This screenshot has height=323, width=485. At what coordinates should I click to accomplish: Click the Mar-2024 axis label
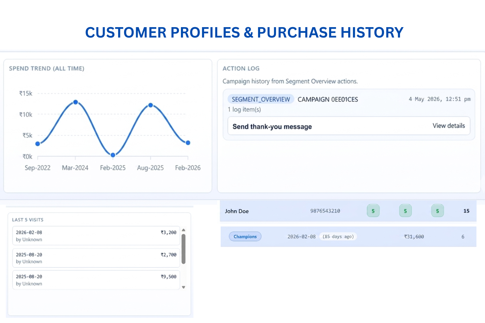click(75, 168)
